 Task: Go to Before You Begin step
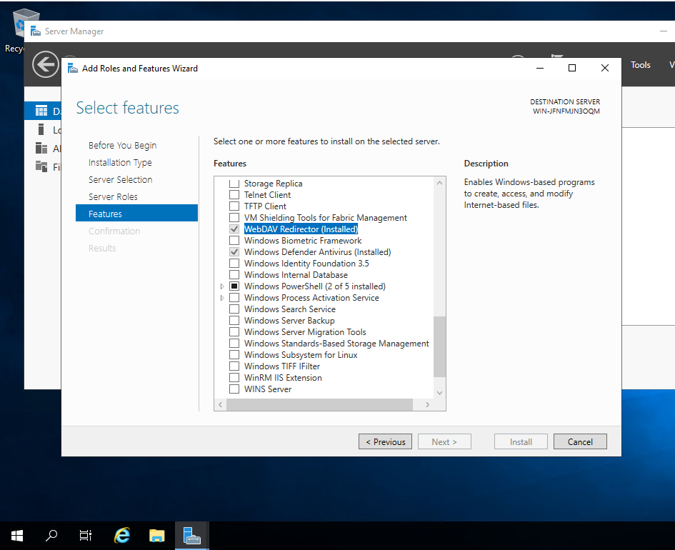pos(122,146)
